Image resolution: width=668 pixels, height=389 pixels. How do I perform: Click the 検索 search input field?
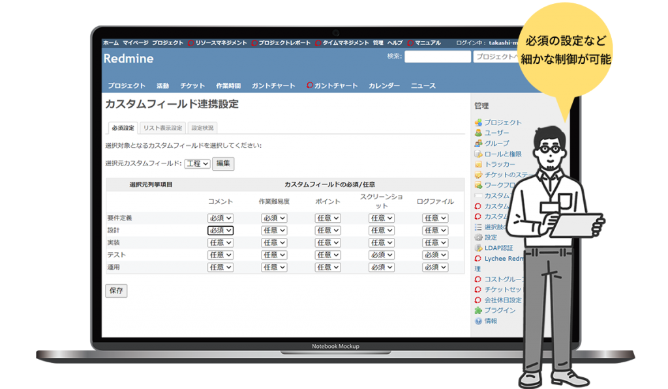(437, 57)
